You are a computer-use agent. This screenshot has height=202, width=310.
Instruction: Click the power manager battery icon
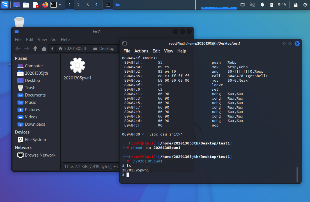tap(272, 5)
